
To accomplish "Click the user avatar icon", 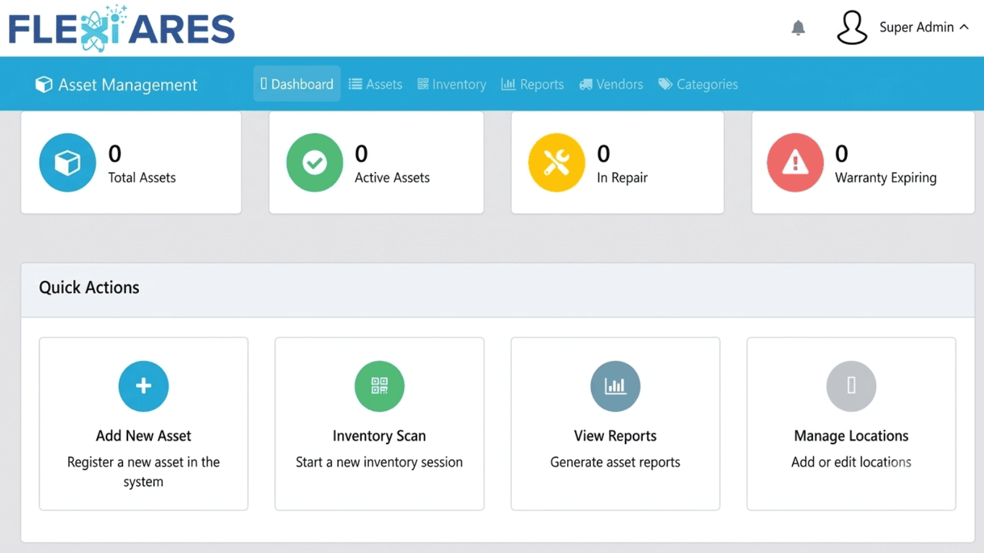I will pyautogui.click(x=852, y=27).
